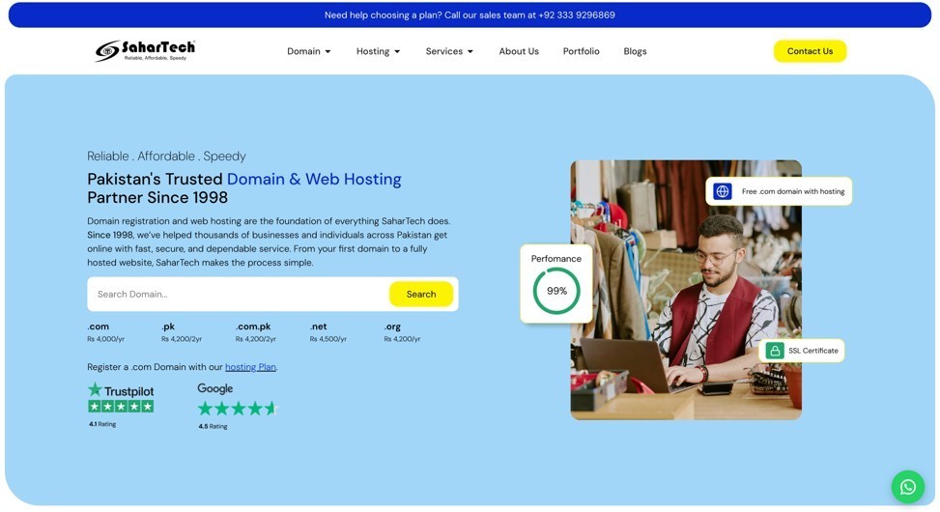Expand the Domain dropdown menu
Image resolution: width=940 pixels, height=512 pixels.
pos(309,51)
